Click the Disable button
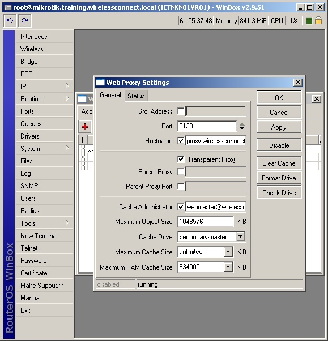The image size is (328, 341). pos(279,145)
